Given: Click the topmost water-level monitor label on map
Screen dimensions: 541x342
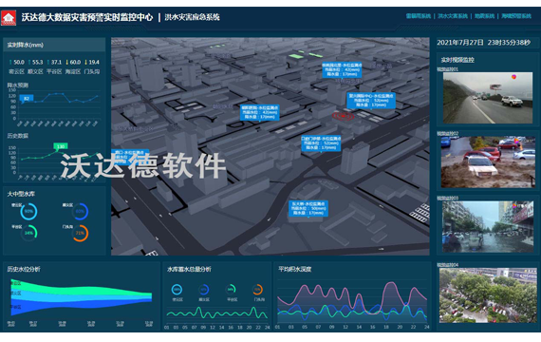Looking at the screenshot, I should click(x=342, y=69).
